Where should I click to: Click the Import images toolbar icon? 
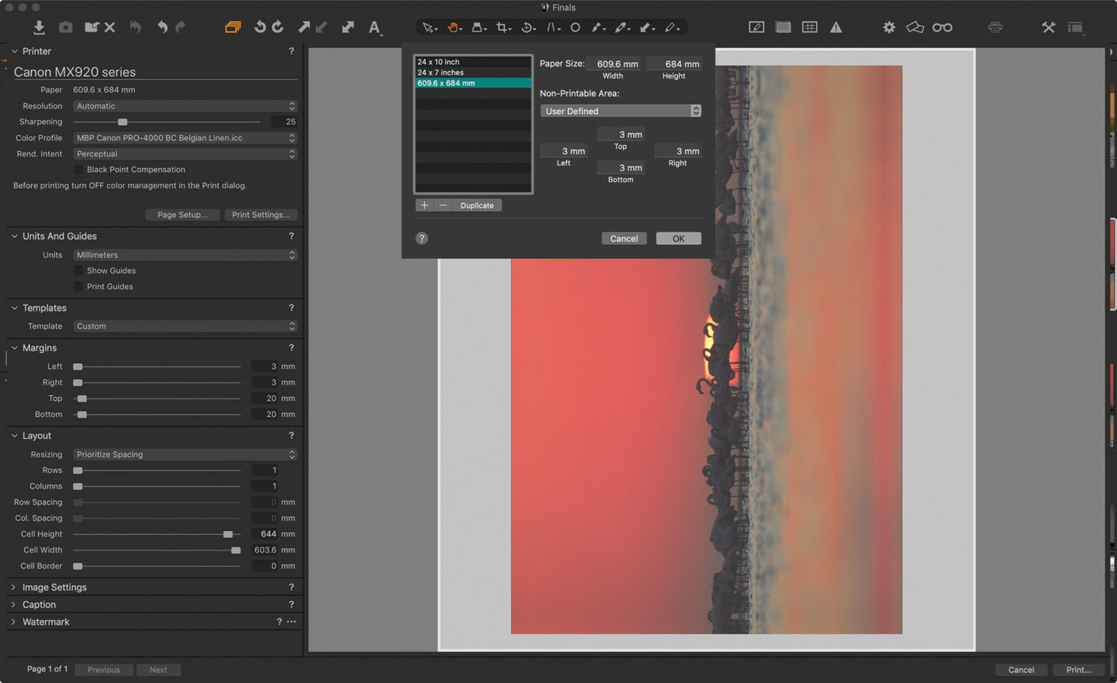[x=39, y=27]
